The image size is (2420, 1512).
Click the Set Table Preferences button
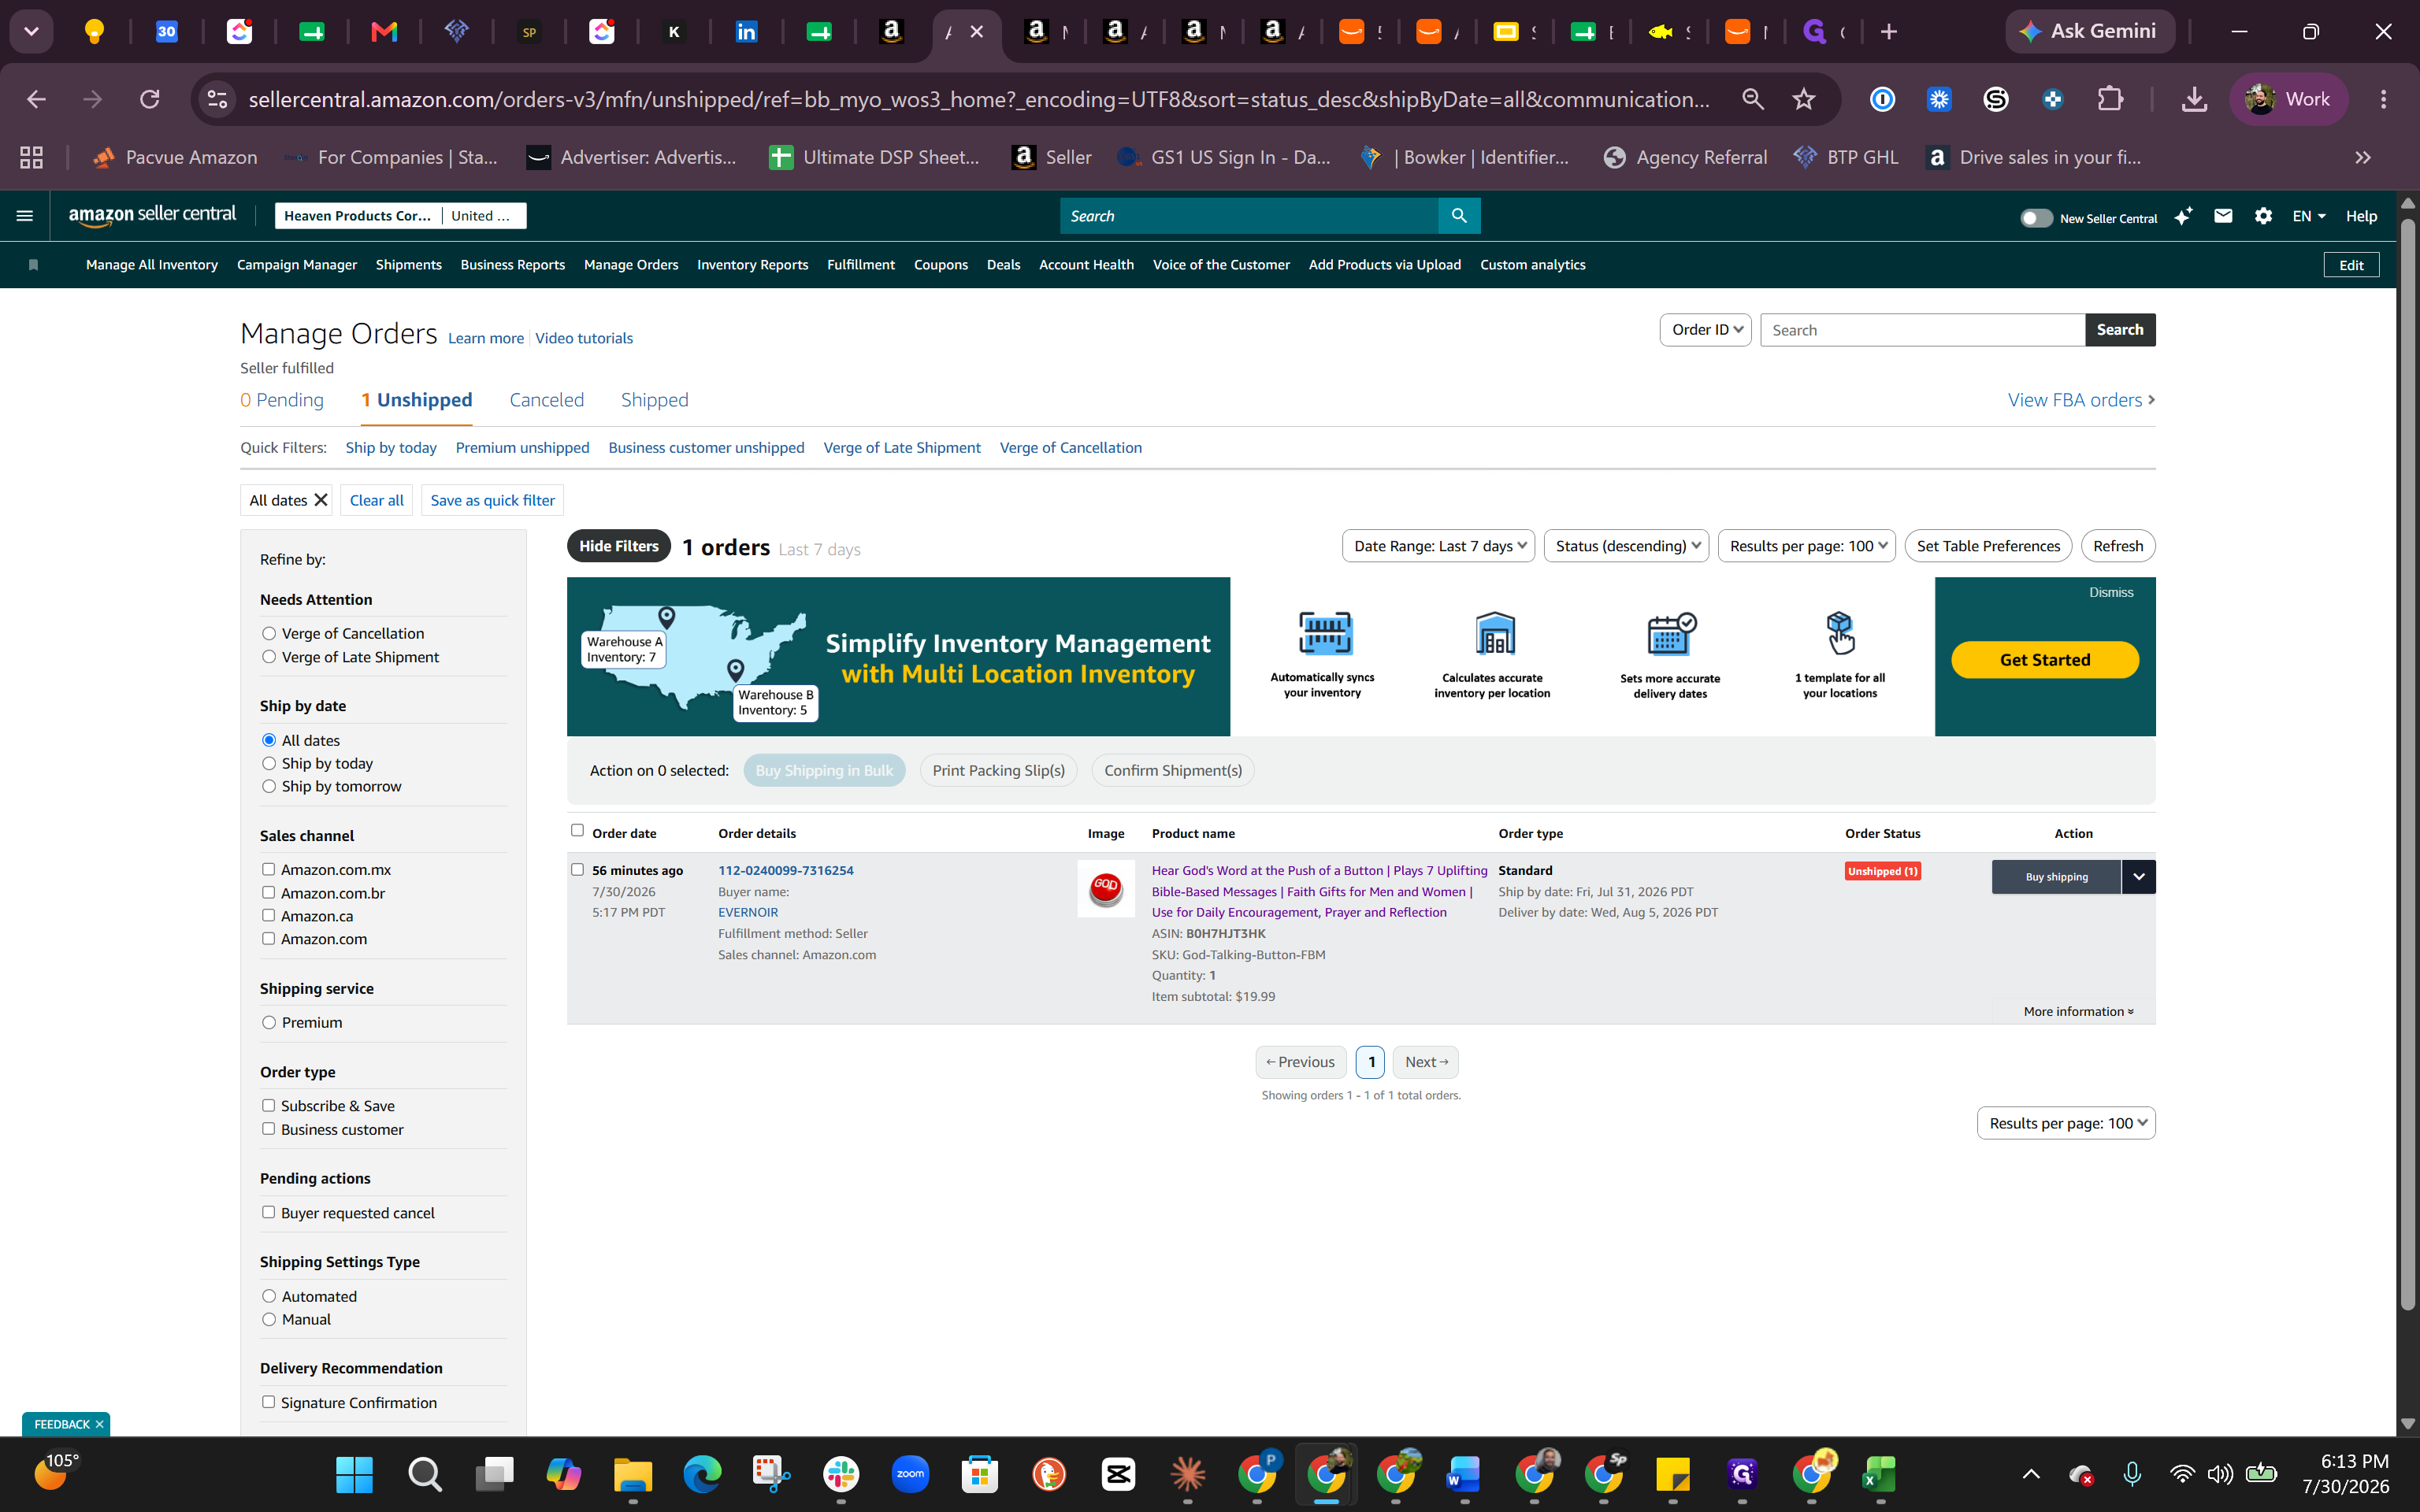coord(1988,546)
